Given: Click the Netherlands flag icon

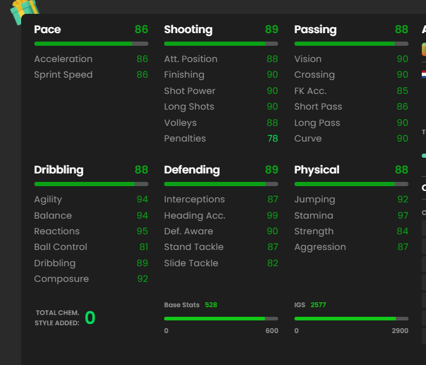Looking at the screenshot, I should pos(424,74).
